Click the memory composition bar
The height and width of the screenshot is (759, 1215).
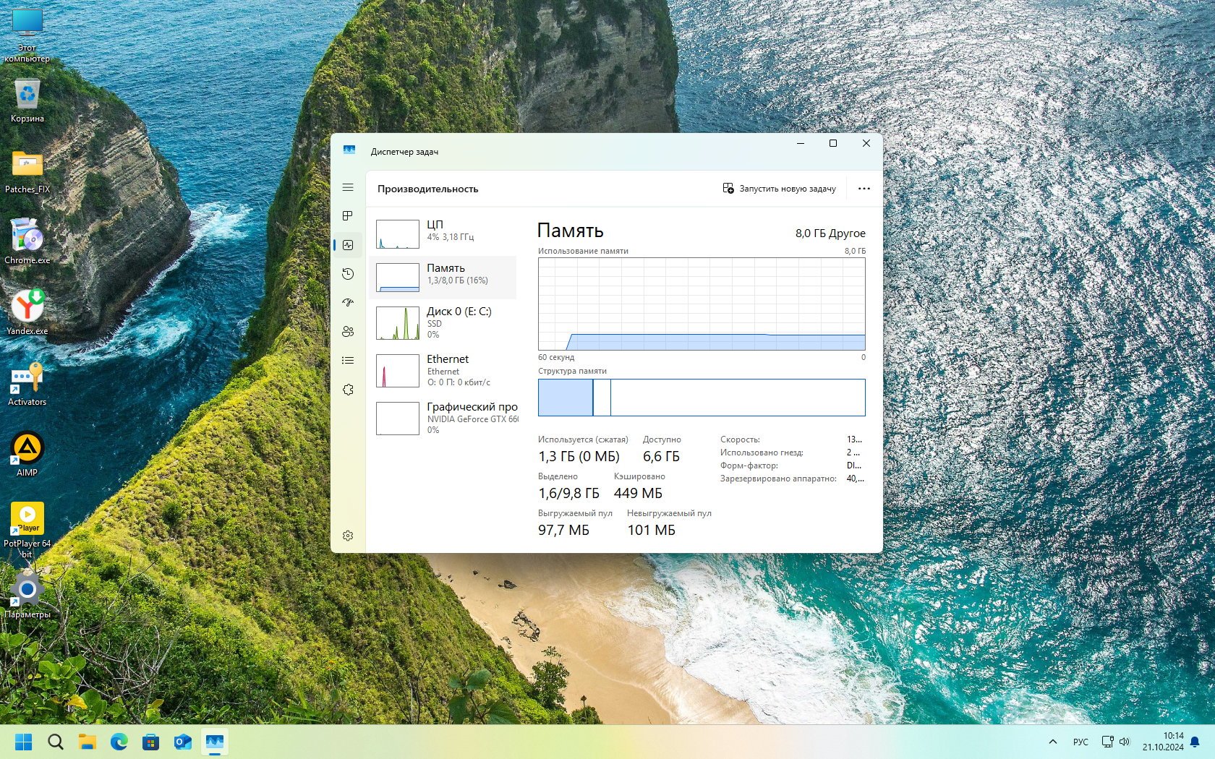pos(701,398)
